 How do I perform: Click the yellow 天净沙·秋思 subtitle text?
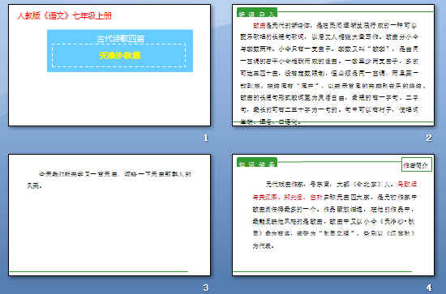119,55
